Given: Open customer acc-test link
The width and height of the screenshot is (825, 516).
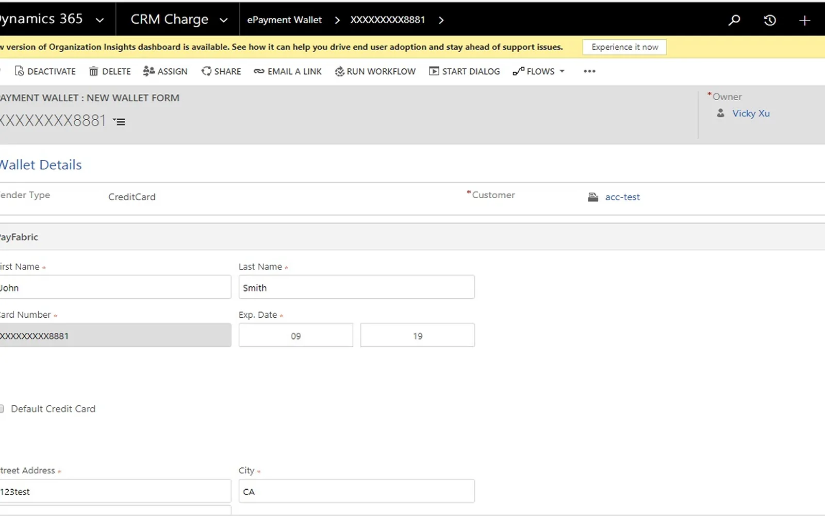Looking at the screenshot, I should click(x=622, y=197).
